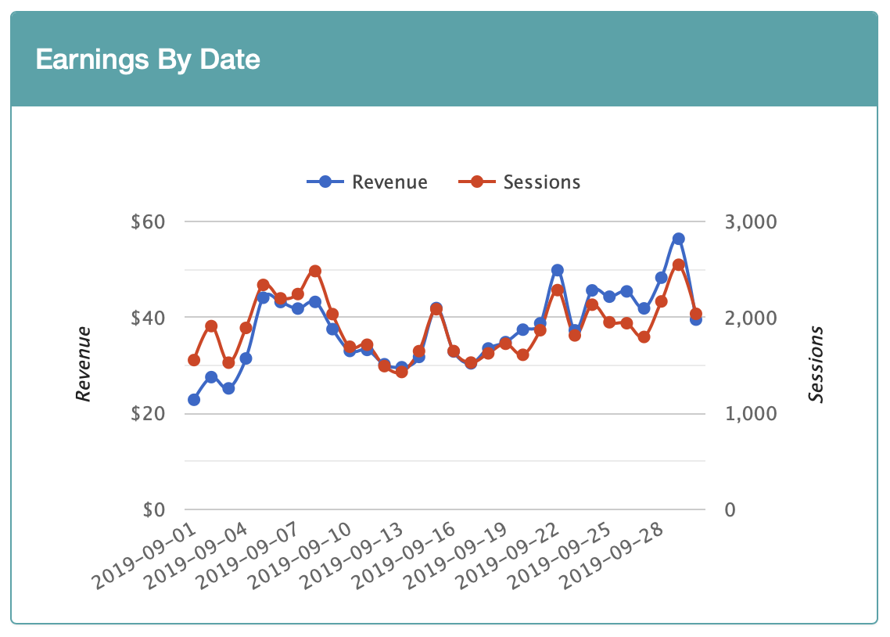The width and height of the screenshot is (890, 637).
Task: Click the last red Sessions data point
Action: (696, 314)
